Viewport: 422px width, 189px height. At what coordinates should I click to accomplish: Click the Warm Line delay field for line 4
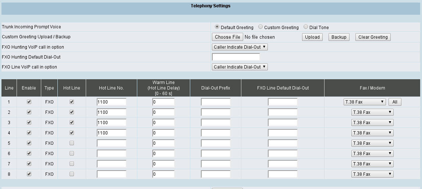click(x=163, y=133)
